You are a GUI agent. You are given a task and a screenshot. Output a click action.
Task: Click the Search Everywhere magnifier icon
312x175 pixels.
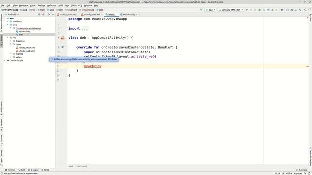(305, 10)
